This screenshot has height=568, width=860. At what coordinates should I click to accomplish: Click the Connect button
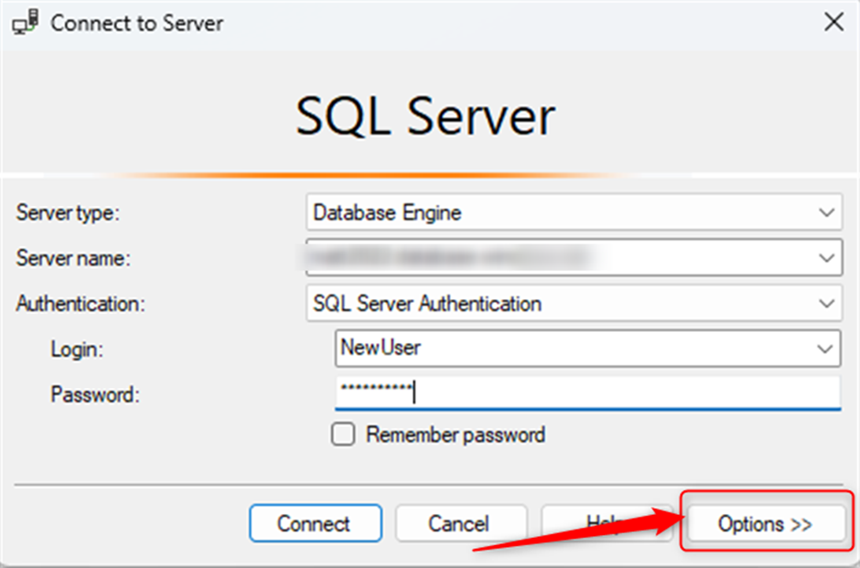(316, 523)
